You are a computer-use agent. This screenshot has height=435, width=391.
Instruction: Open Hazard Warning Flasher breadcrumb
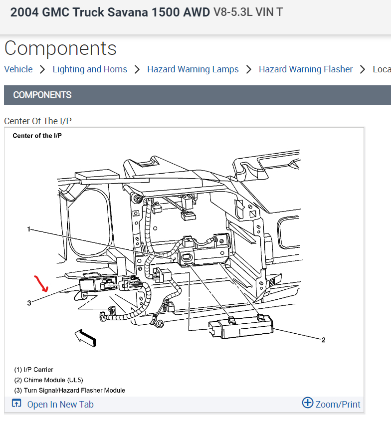coord(306,69)
